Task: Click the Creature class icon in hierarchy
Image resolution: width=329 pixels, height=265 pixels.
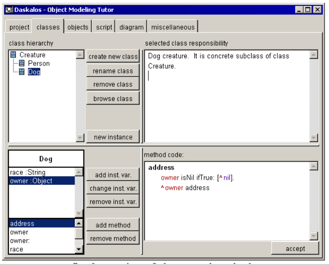Action: tap(13, 55)
